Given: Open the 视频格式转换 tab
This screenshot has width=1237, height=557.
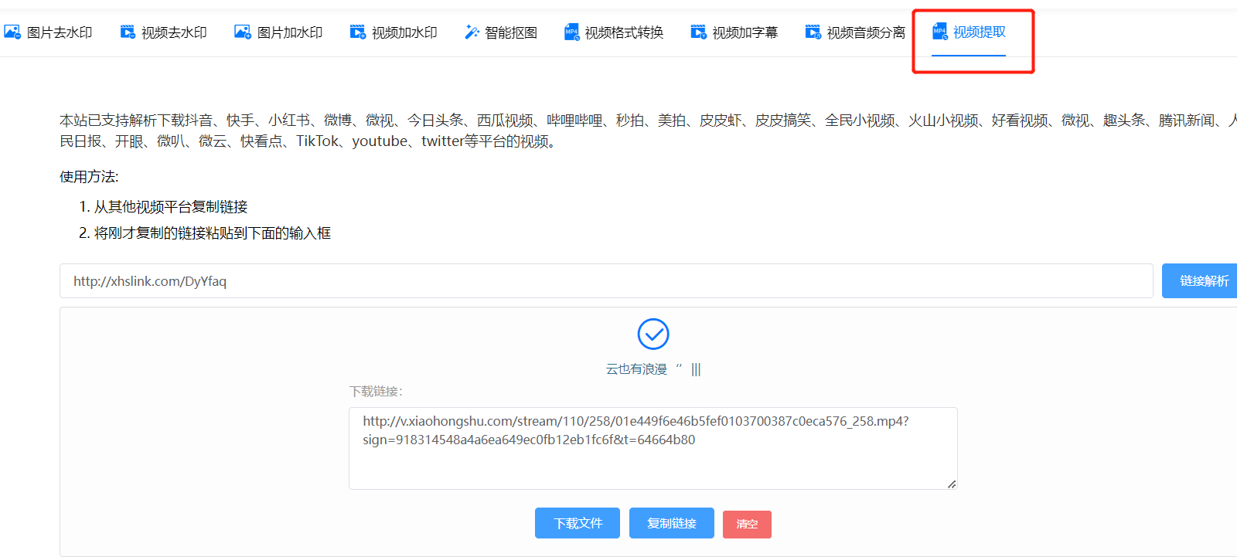Looking at the screenshot, I should coord(624,32).
